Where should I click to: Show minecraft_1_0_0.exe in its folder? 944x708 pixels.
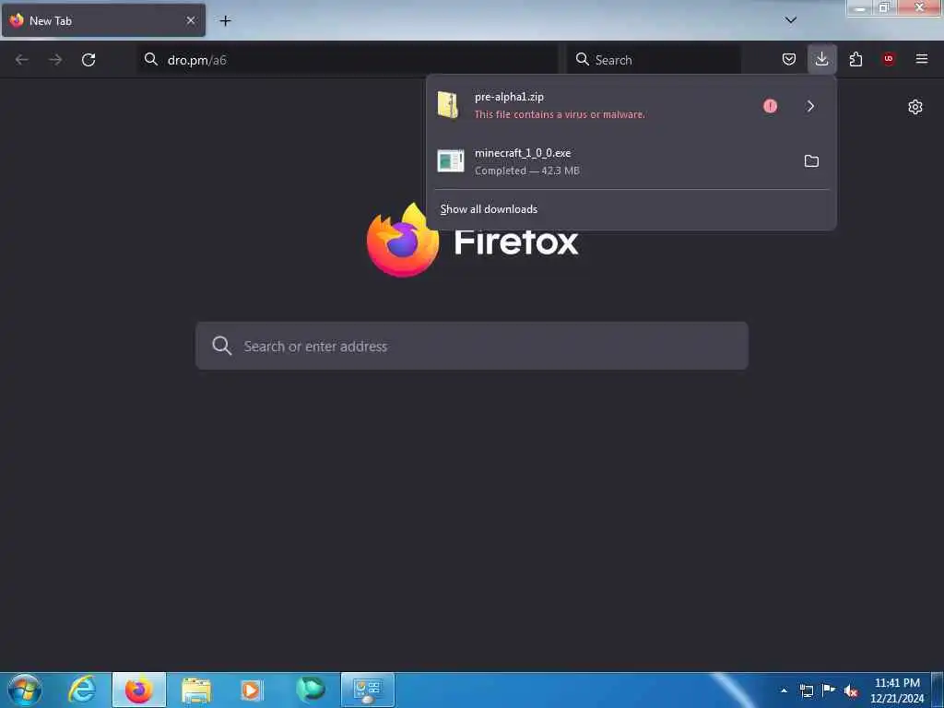(811, 160)
